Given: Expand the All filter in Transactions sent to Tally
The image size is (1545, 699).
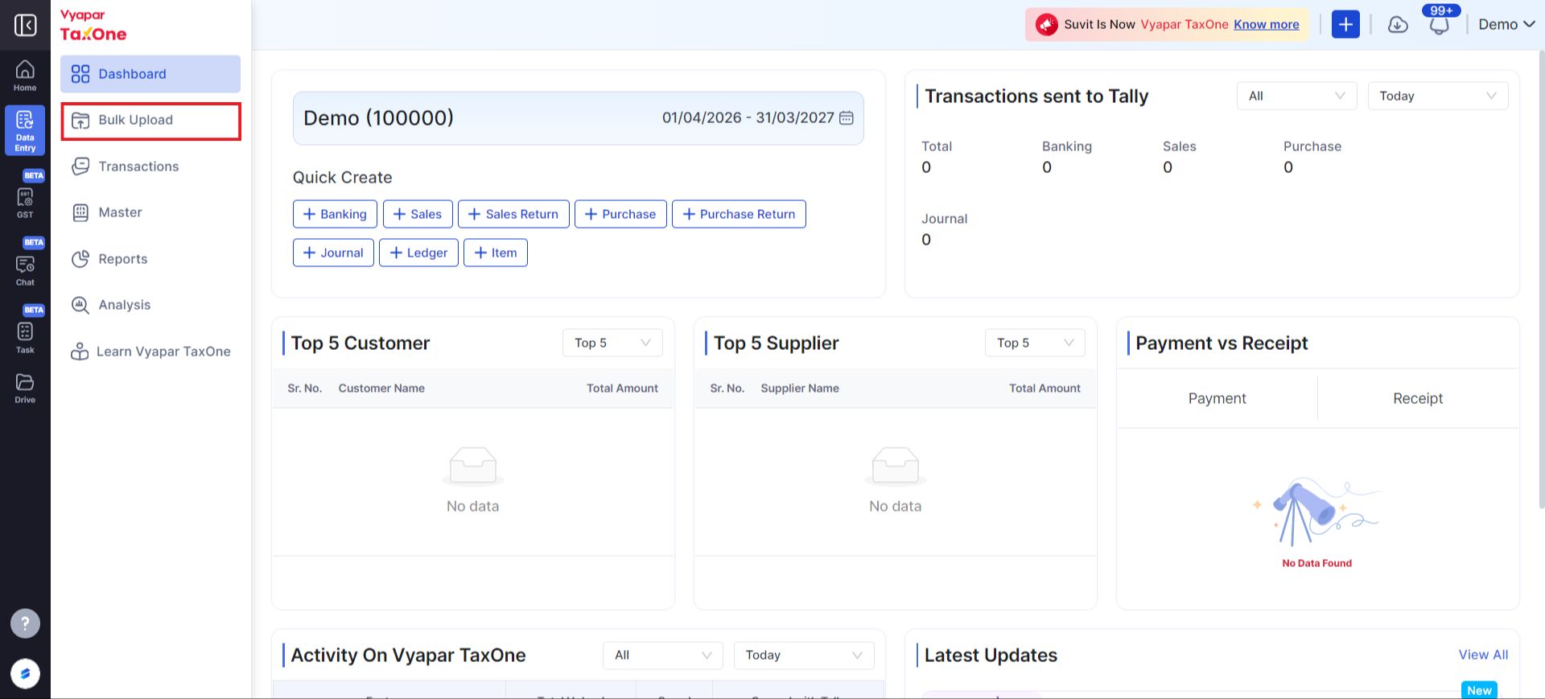Looking at the screenshot, I should pyautogui.click(x=1296, y=96).
